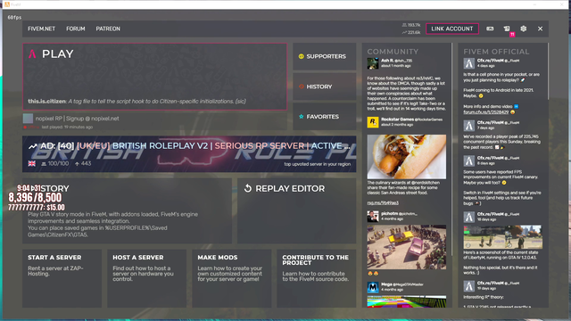This screenshot has height=321, width=571.
Task: Click the Mega post colorful image
Action: pyautogui.click(x=407, y=301)
